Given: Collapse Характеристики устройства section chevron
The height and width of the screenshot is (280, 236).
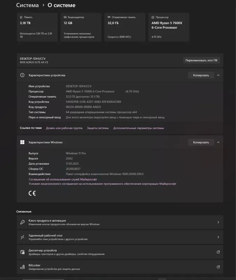Looking at the screenshot, I should coord(218,75).
